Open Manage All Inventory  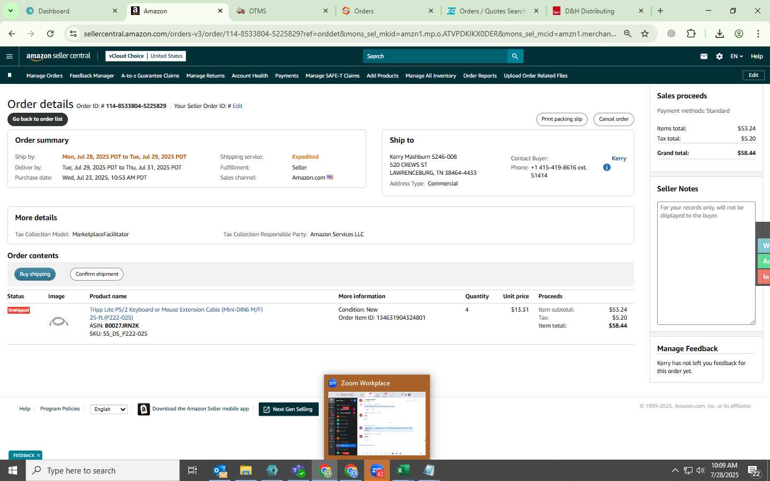tap(430, 76)
